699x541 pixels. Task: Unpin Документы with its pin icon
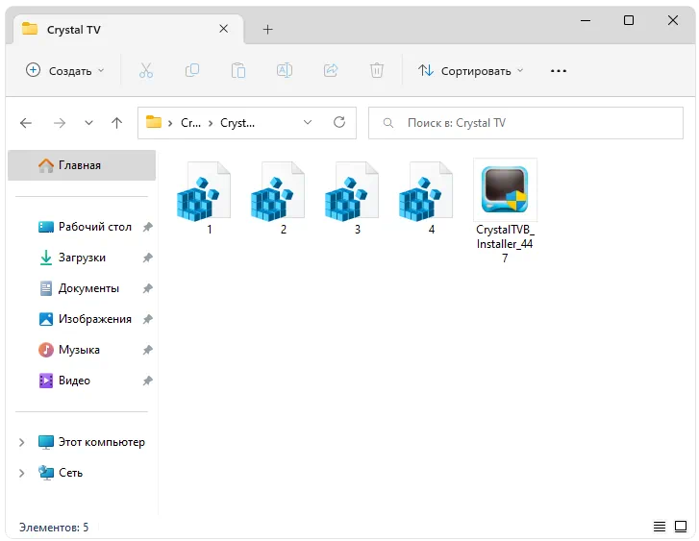pos(147,288)
